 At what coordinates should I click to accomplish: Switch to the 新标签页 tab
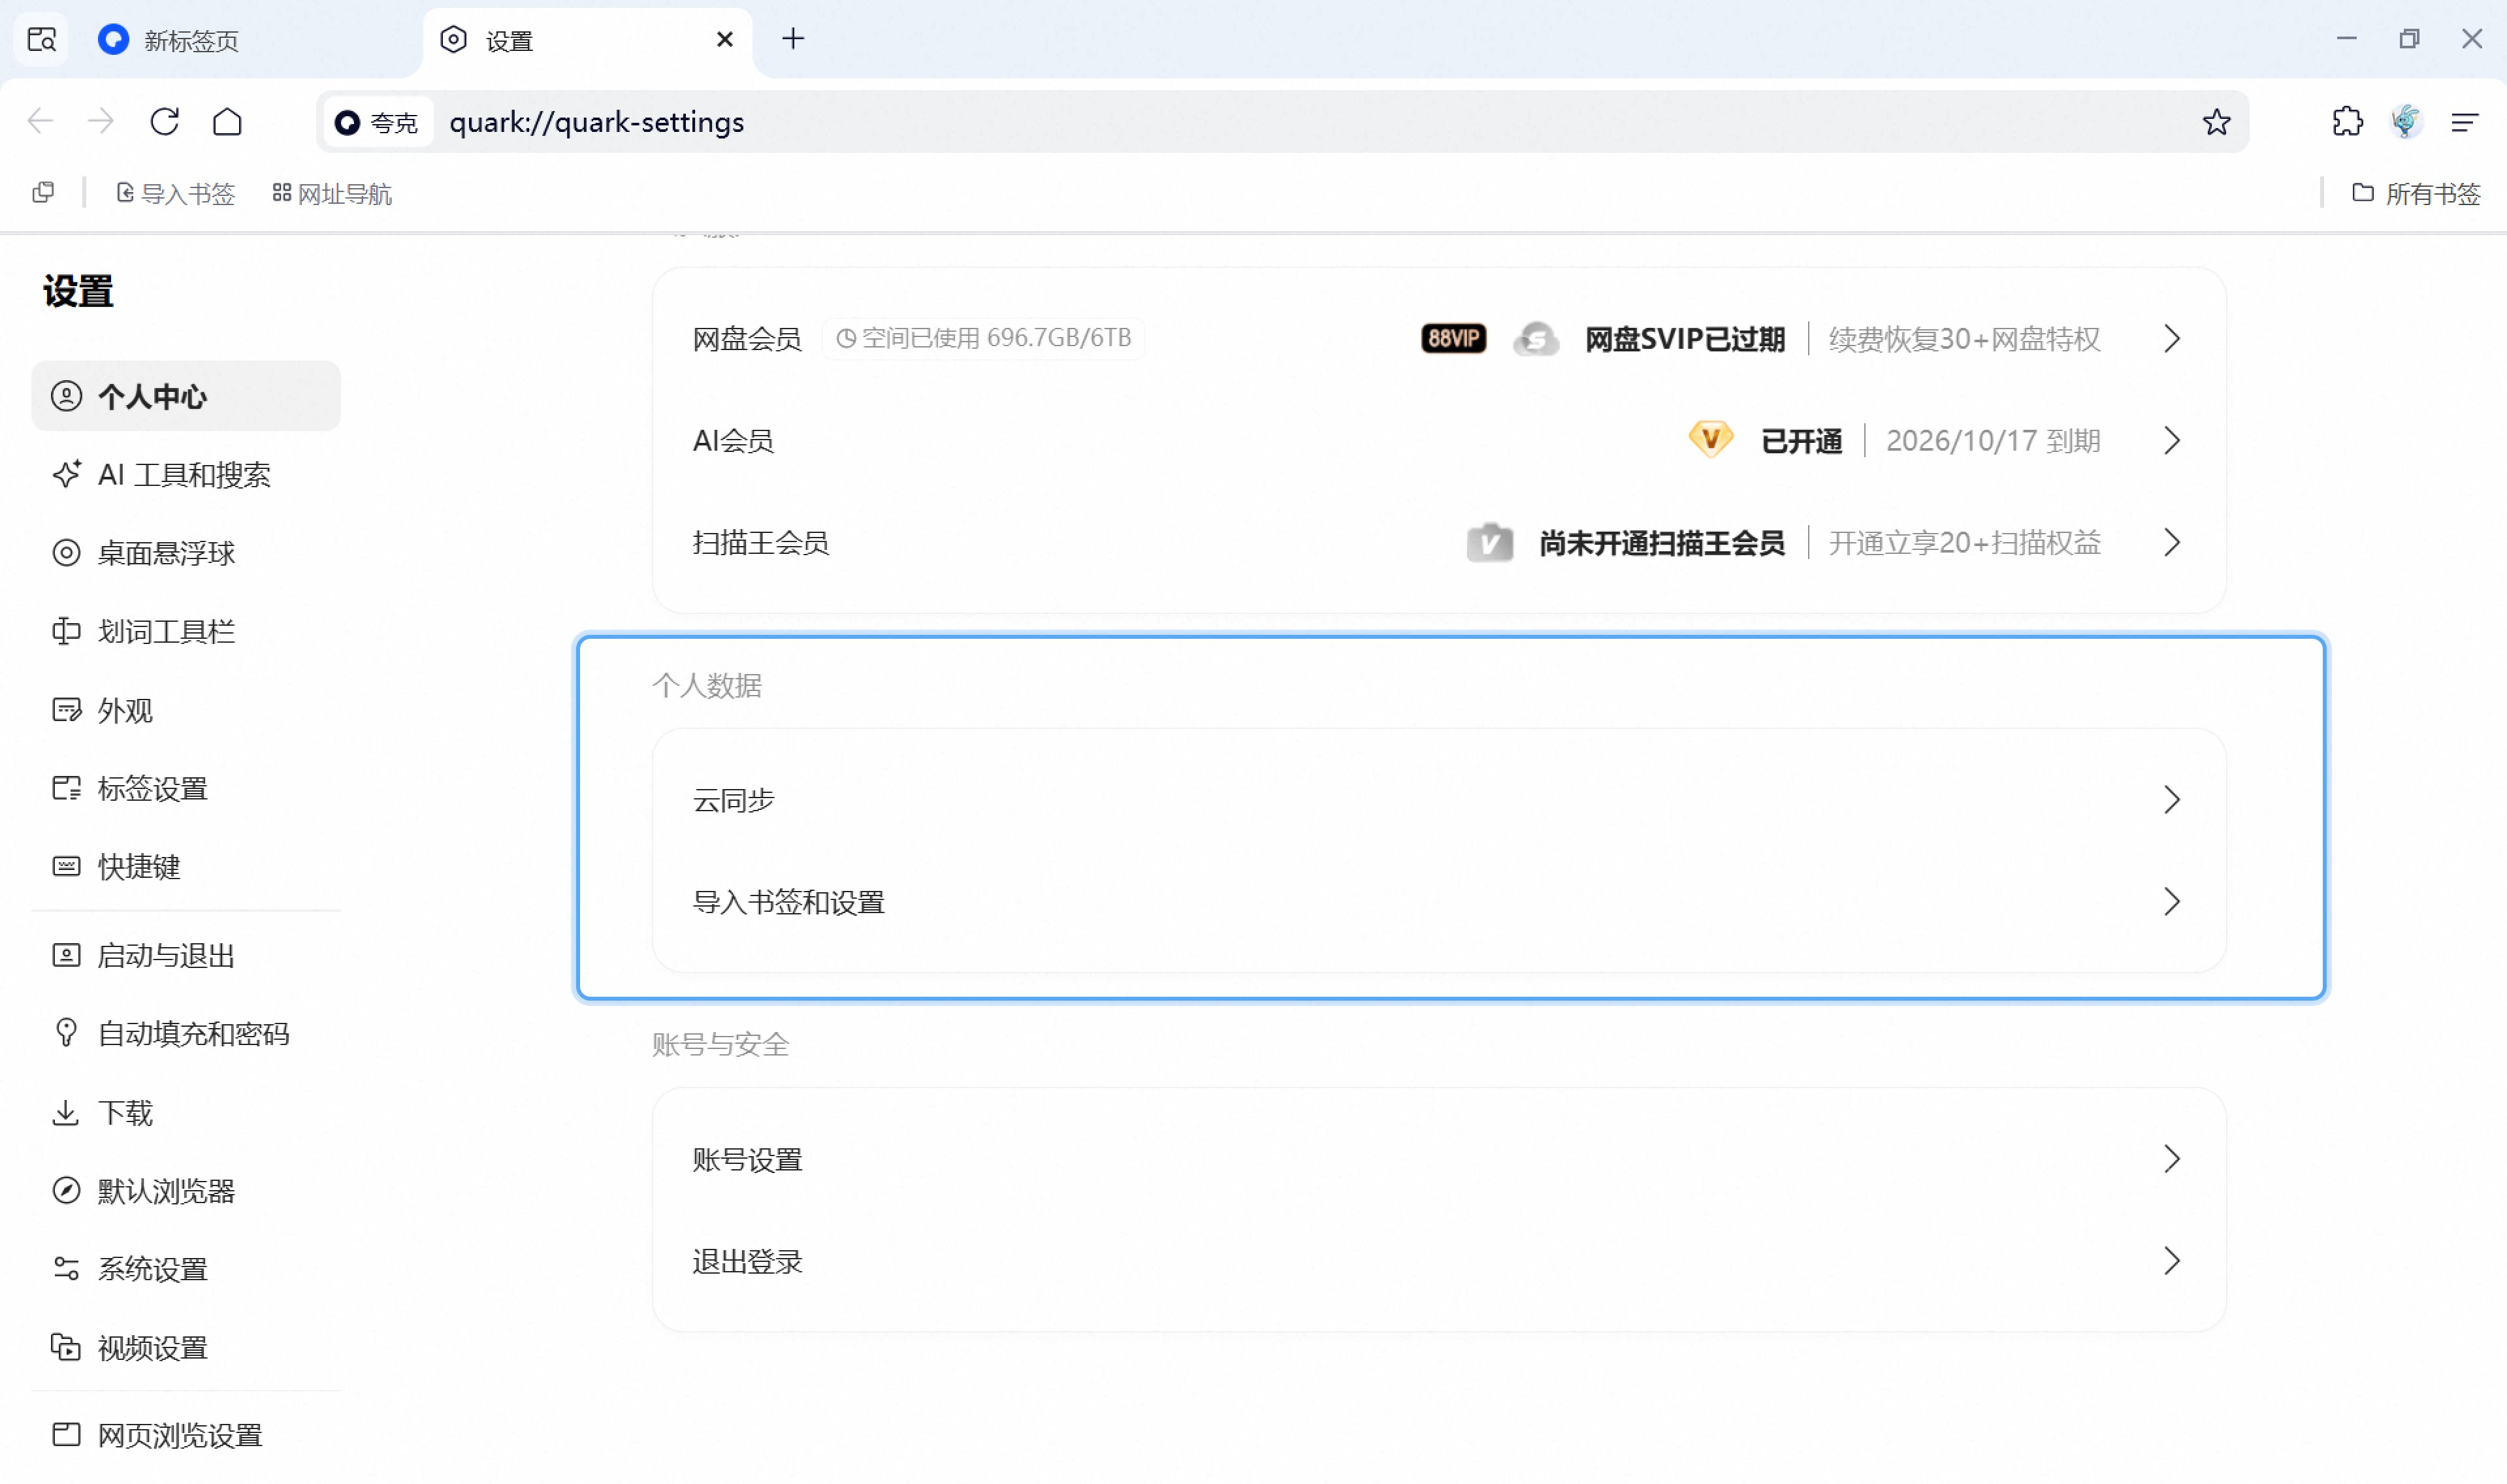250,40
